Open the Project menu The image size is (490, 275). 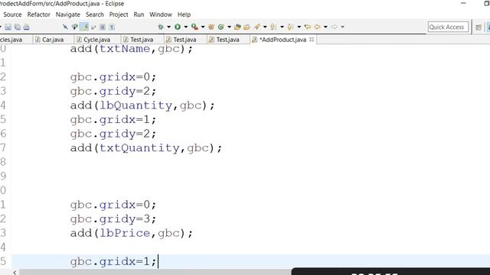(x=119, y=15)
